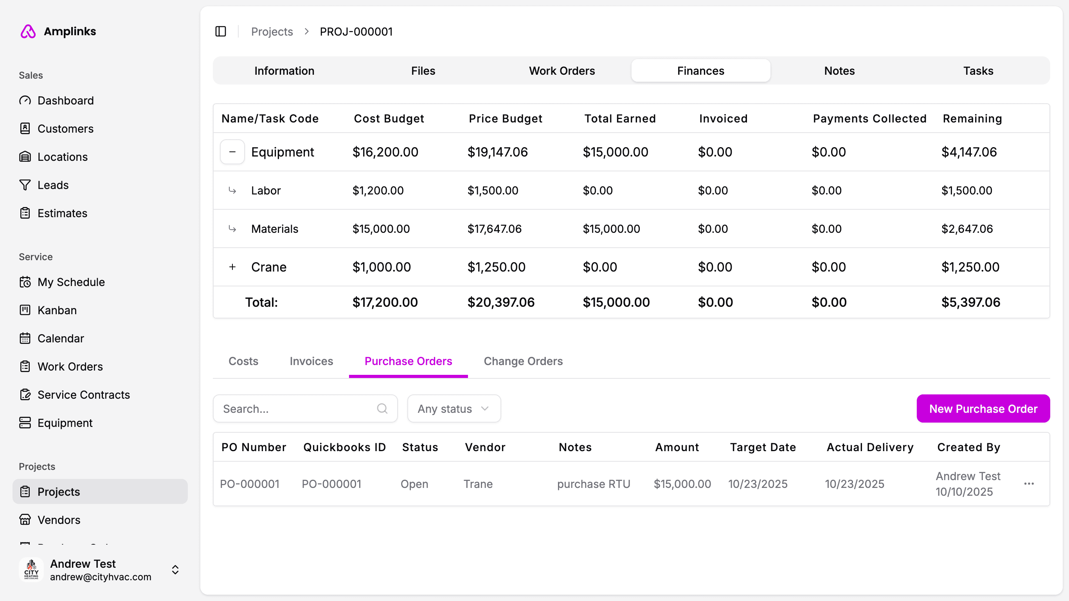Screen dimensions: 1069x601
Task: Open Dashboard via its gauge icon
Action: click(25, 101)
